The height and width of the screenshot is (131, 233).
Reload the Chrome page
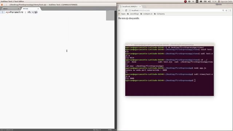click(x=126, y=11)
